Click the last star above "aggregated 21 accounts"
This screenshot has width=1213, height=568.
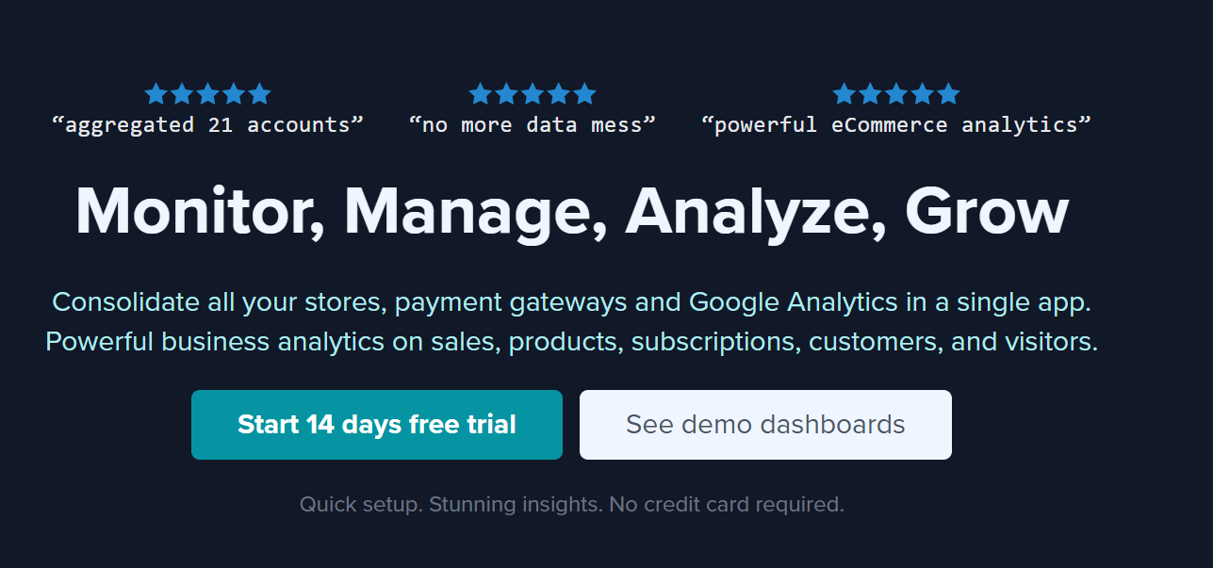pyautogui.click(x=260, y=94)
